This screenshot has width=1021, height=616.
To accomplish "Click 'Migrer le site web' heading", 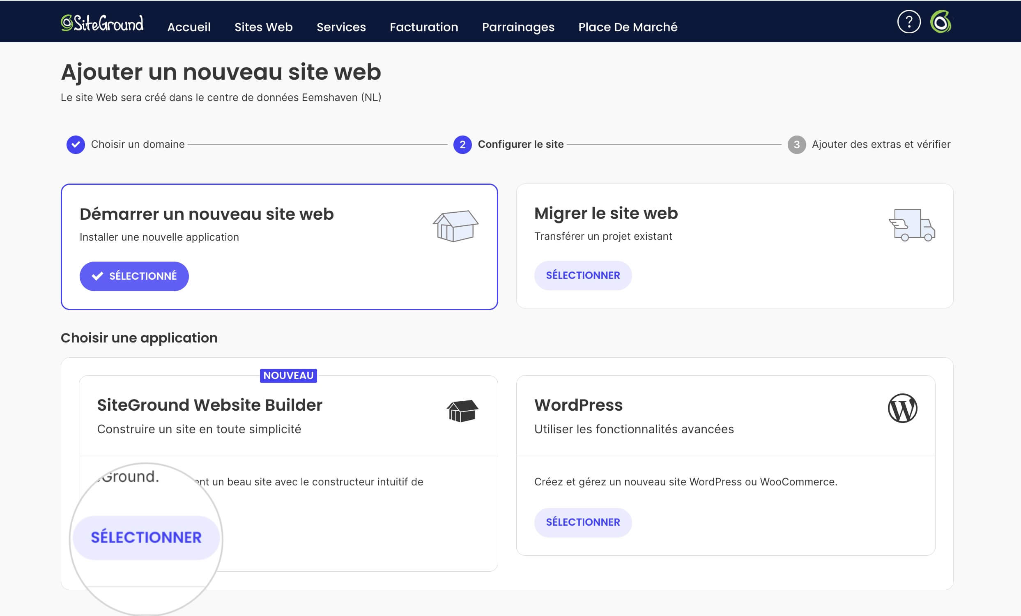I will [x=606, y=214].
